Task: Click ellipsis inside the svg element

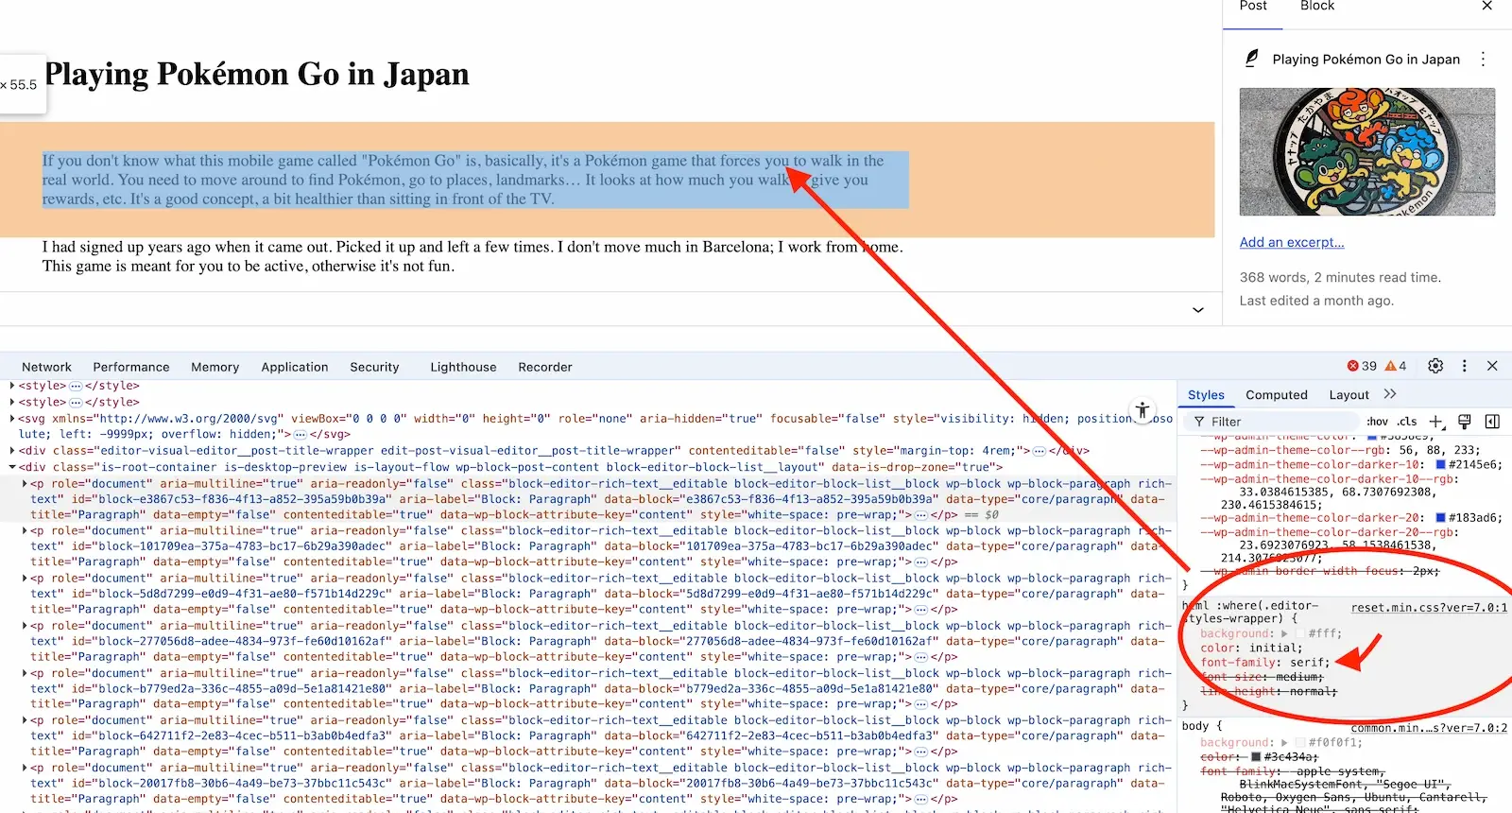Action: coord(300,434)
